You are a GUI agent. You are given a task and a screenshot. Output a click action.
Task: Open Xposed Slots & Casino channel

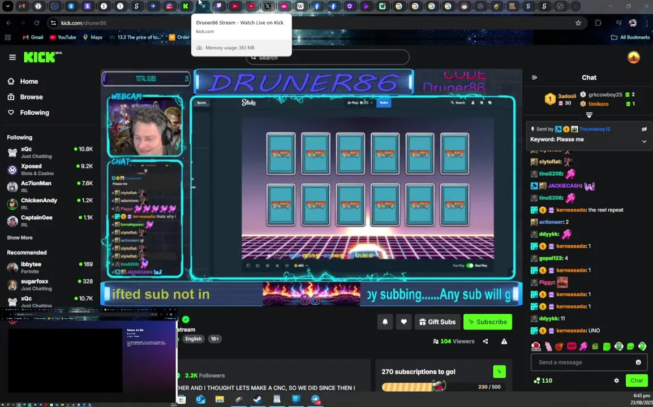pyautogui.click(x=50, y=170)
